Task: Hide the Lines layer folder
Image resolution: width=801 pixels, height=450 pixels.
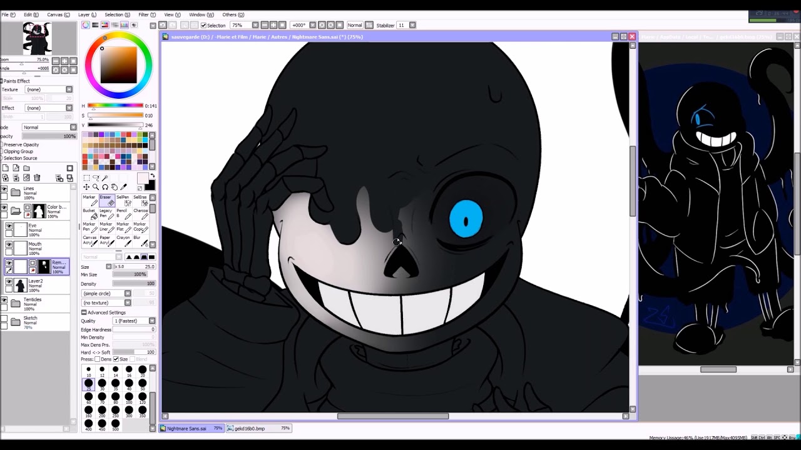Action: (x=4, y=189)
